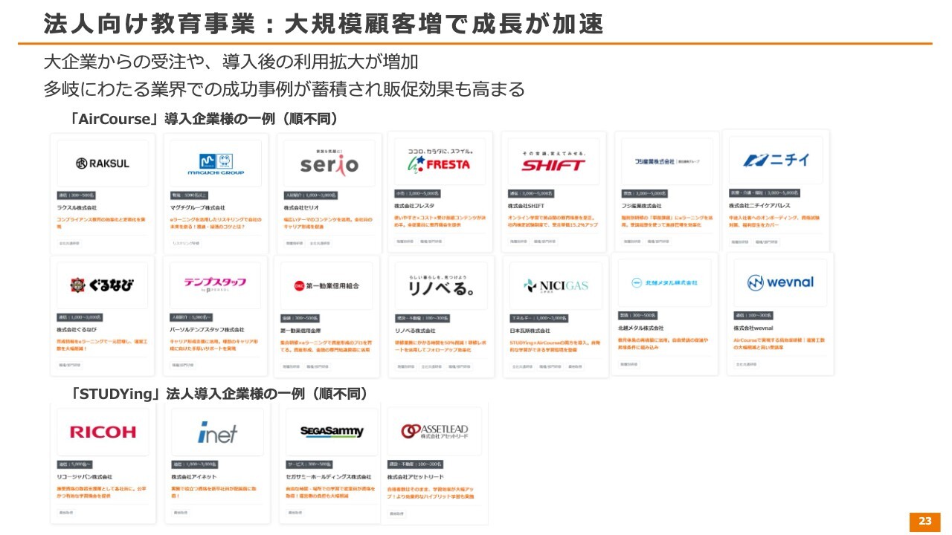Click the リノベる。 logo
Image resolution: width=952 pixels, height=535 pixels.
click(x=442, y=285)
